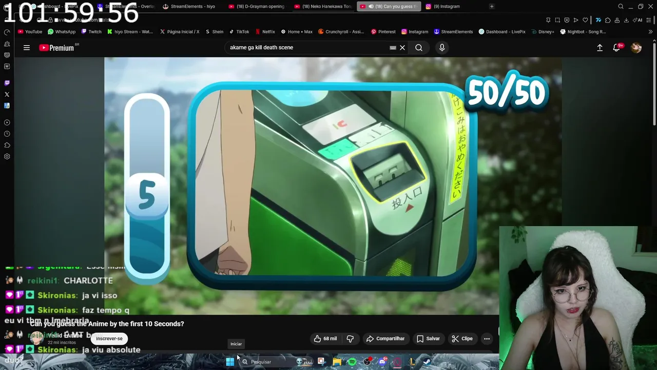The height and width of the screenshot is (370, 657).
Task: Open Twitch in the browser sidebar
Action: point(7,83)
